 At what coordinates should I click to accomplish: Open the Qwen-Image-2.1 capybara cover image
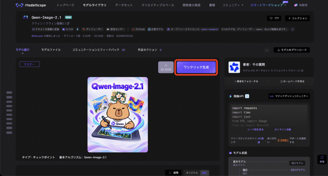point(118,115)
